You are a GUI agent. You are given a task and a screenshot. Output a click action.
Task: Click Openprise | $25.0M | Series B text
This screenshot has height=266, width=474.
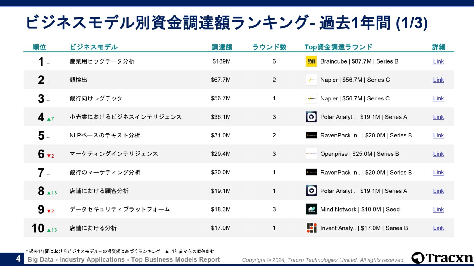360,154
